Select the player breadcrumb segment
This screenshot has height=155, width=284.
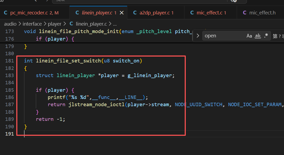[x=54, y=24]
